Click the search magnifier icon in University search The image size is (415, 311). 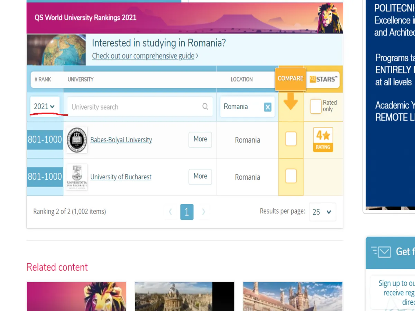pos(205,106)
